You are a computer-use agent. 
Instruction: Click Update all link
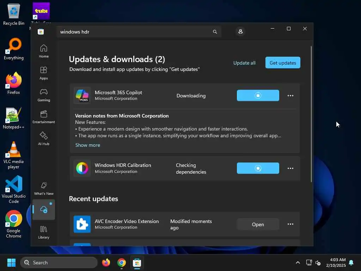click(x=244, y=63)
